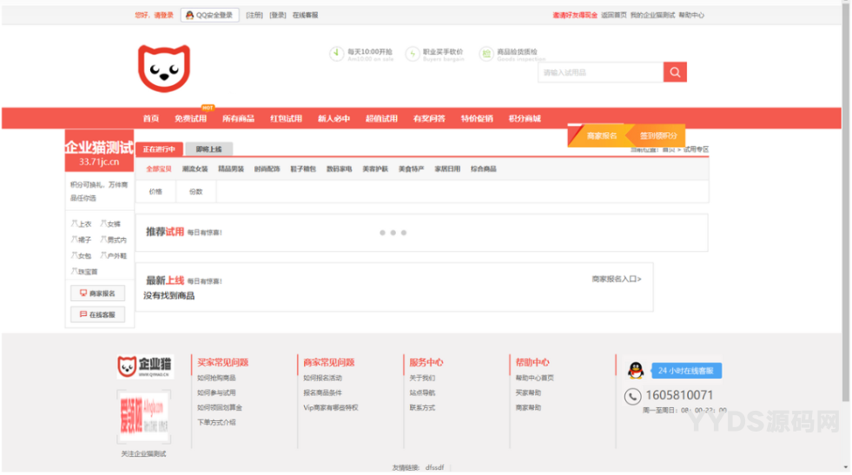Screen dimensions: 852x475
Task: Click 返回首页 in the top bar
Action: pos(613,16)
